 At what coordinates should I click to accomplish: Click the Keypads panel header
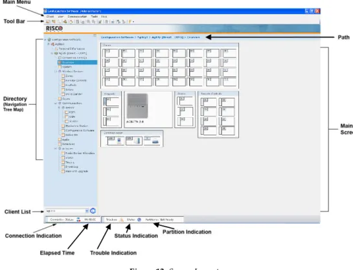[x=111, y=94]
